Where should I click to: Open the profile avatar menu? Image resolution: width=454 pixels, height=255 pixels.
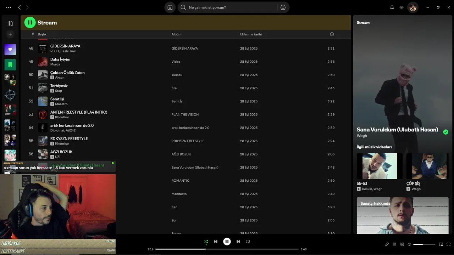click(x=413, y=7)
